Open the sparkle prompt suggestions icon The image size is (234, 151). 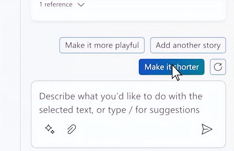(50, 129)
